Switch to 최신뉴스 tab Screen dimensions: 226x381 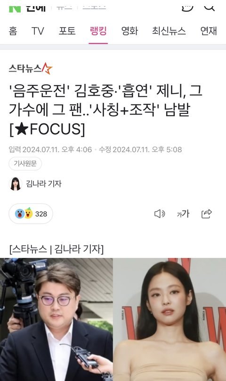point(169,31)
